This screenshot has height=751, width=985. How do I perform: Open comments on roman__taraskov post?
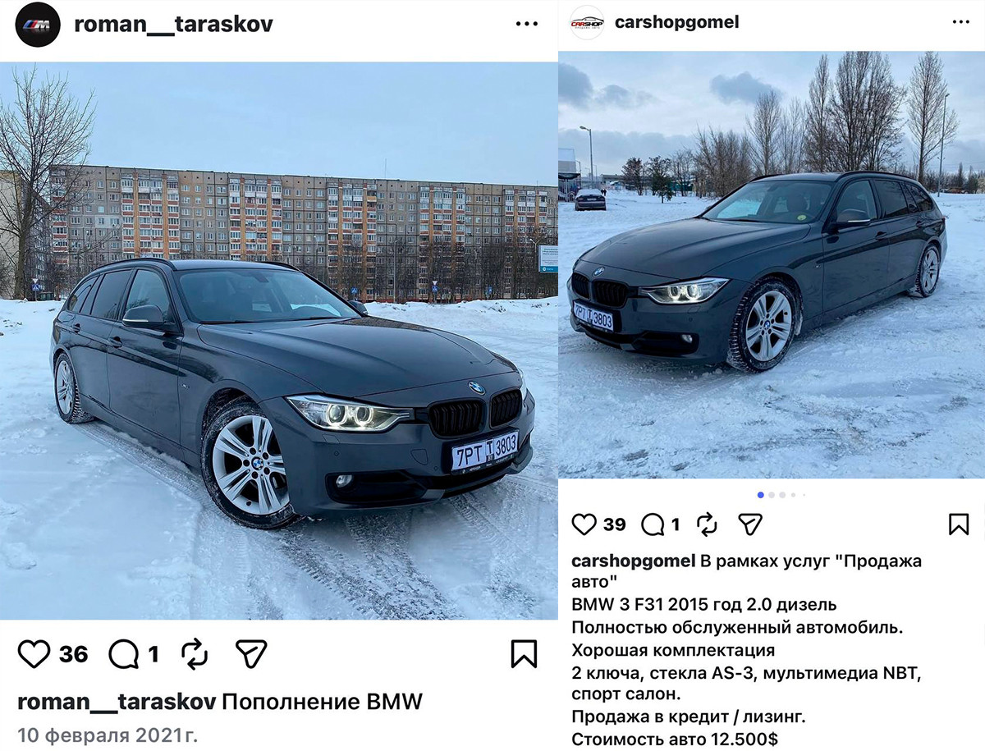pos(124,654)
